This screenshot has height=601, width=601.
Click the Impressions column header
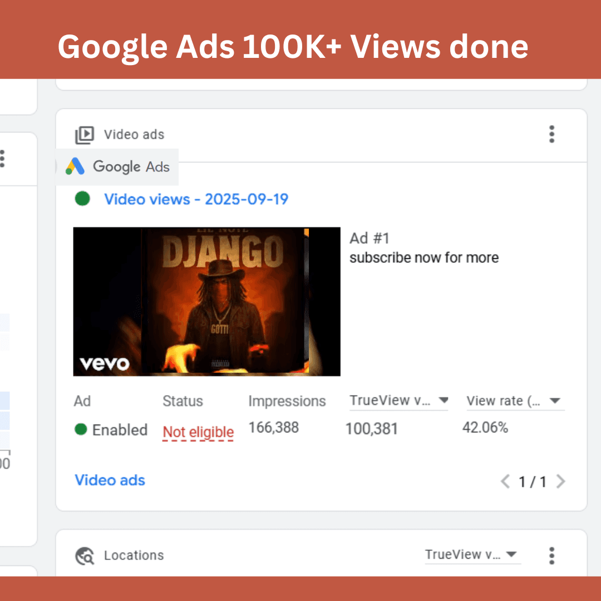pyautogui.click(x=287, y=401)
